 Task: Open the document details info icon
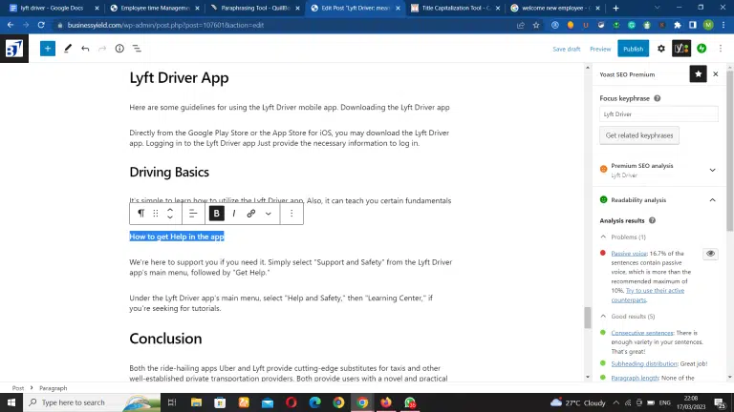(x=119, y=48)
